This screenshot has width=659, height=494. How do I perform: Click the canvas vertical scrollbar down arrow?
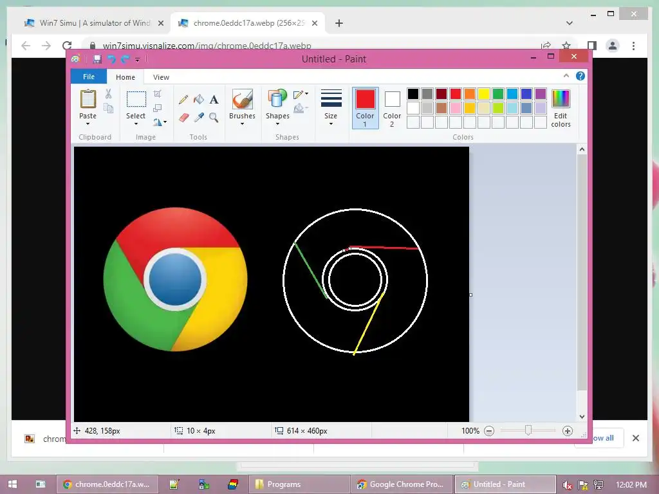point(582,417)
